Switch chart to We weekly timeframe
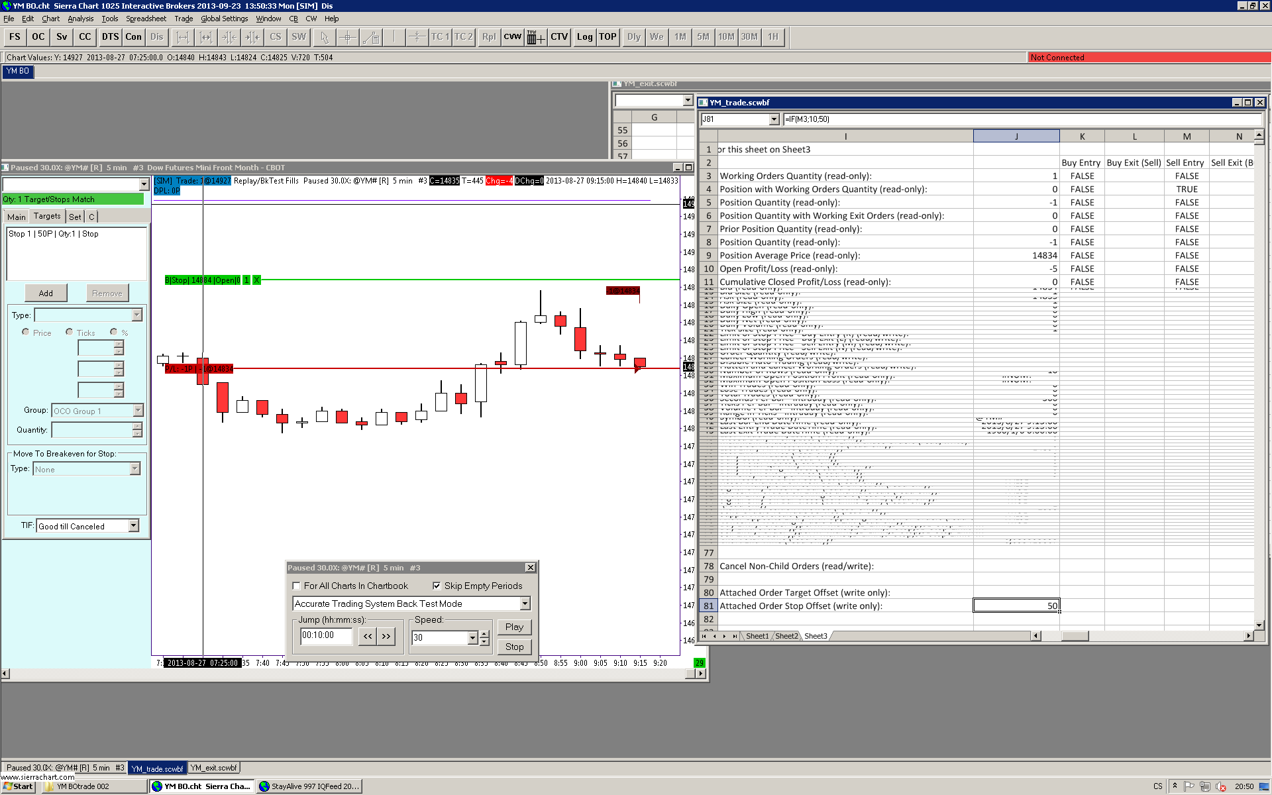The image size is (1272, 795). tap(657, 37)
